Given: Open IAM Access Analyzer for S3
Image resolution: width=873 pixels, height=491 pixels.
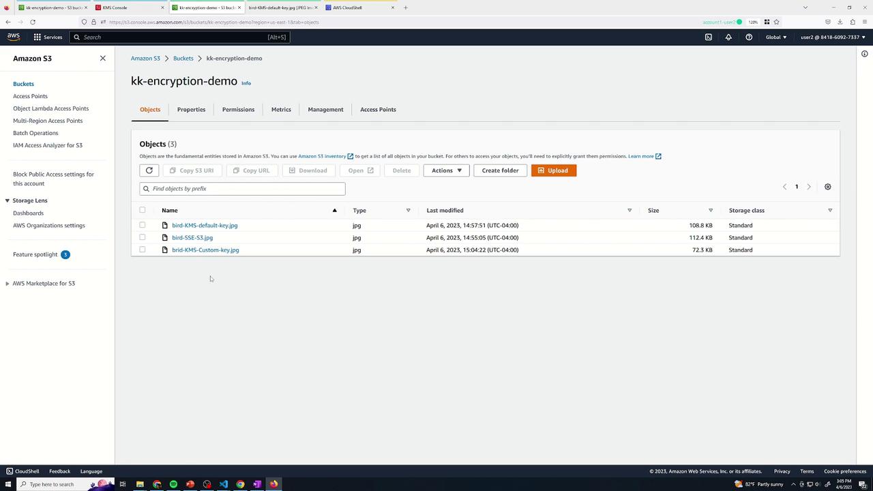Looking at the screenshot, I should 48,145.
